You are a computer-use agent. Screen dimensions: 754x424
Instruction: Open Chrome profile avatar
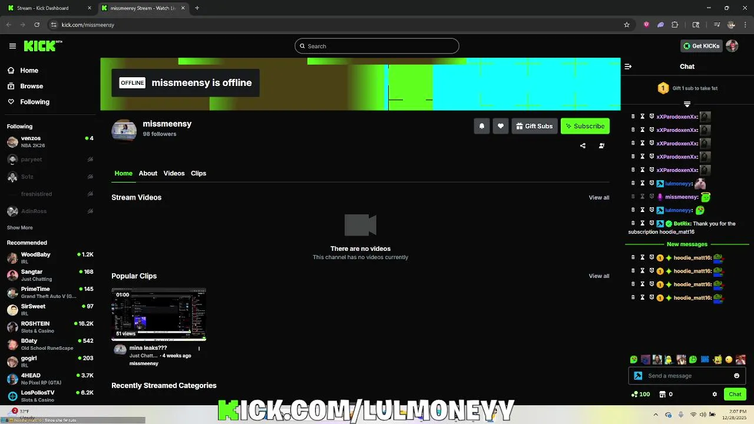[x=731, y=25]
